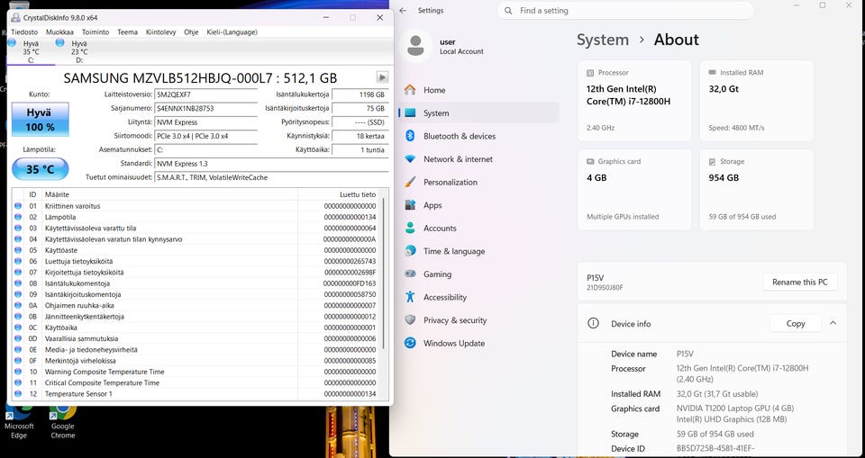Open Google Chrome desktop shortcut
Viewport: 865px width, 458px height.
tap(63, 422)
